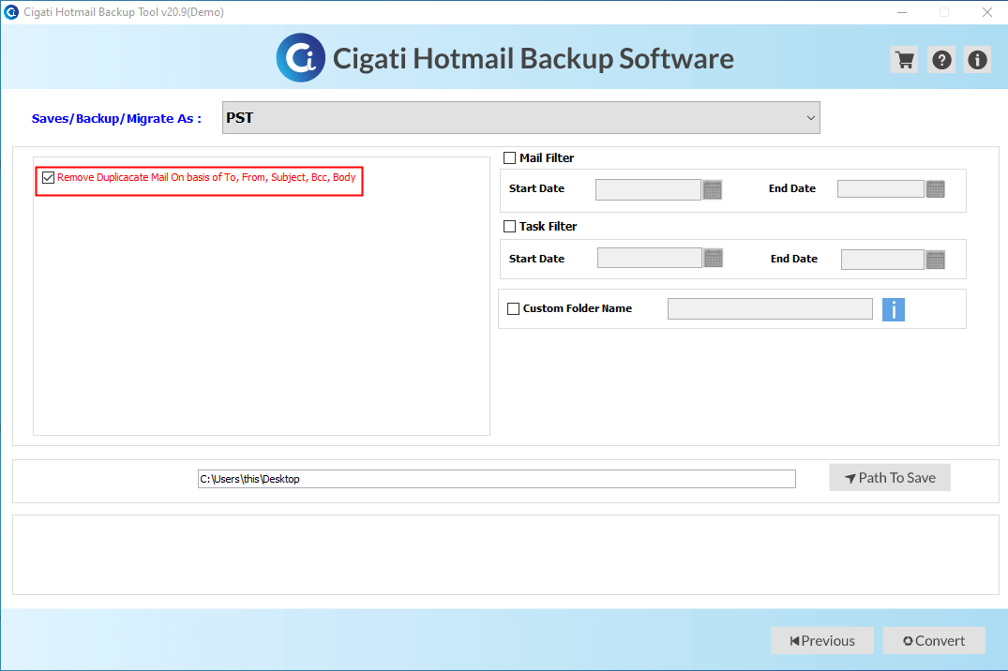Click the blue info icon beside Custom Folder Name
This screenshot has width=1008, height=671.
(894, 309)
